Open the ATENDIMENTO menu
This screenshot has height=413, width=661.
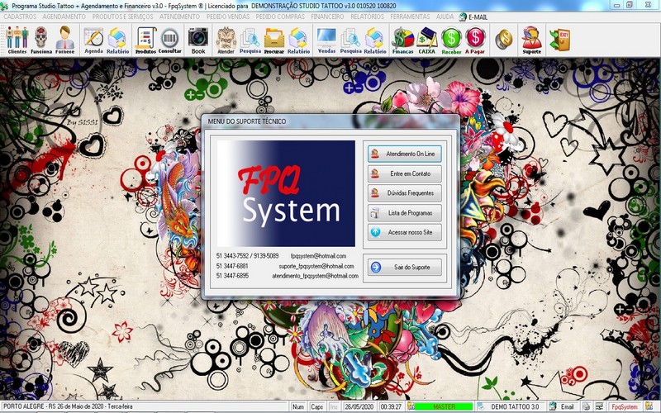pos(179,17)
